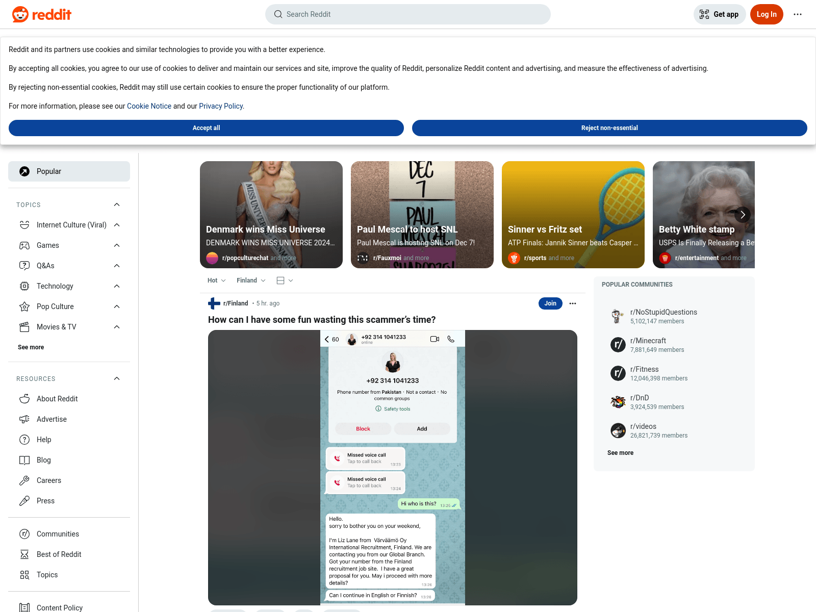Open the Finland location dropdown
Screen dimensions: 816x612
(x=251, y=280)
